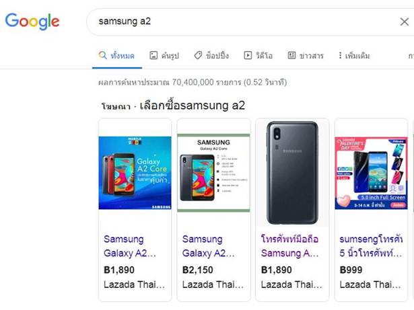The width and height of the screenshot is (414, 310).
Task: Switch to the ค้นรูป images tab
Action: point(164,55)
